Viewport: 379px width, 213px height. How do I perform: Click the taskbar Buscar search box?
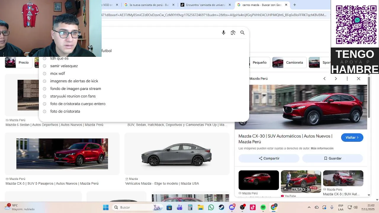(x=138, y=207)
